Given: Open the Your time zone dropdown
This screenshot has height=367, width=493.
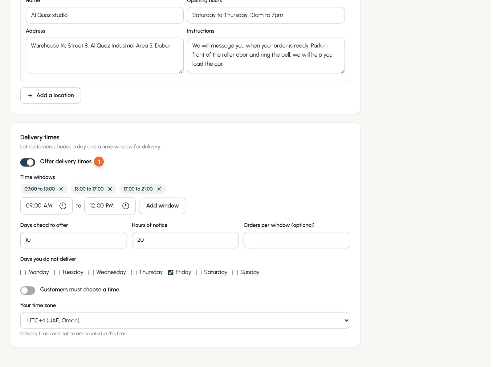Looking at the screenshot, I should click(185, 320).
